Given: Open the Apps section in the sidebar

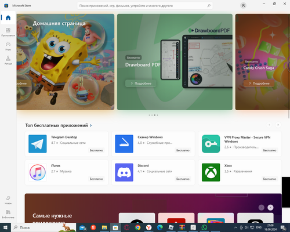Looking at the screenshot, I should [x=8, y=32].
